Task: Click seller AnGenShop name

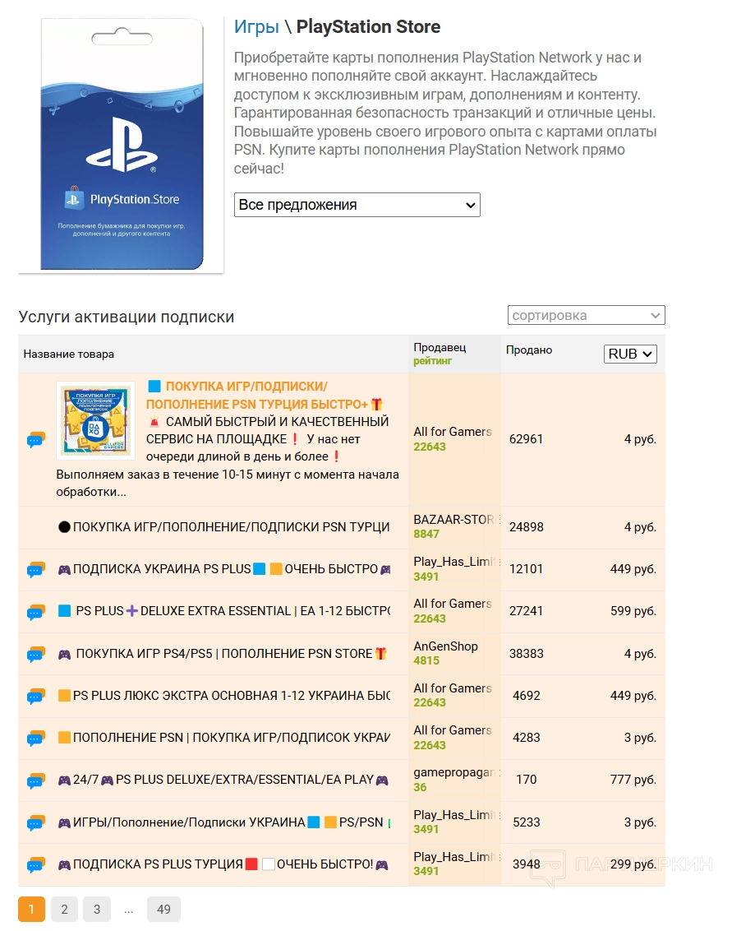Action: [x=445, y=646]
